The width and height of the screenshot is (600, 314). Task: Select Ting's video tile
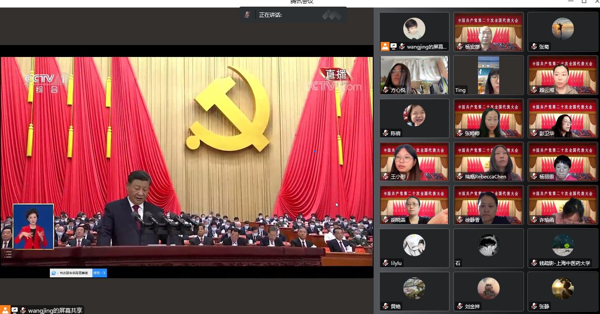pyautogui.click(x=488, y=75)
